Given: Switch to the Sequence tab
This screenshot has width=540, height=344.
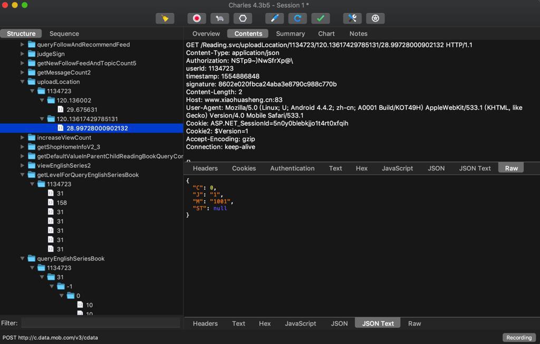Looking at the screenshot, I should 64,34.
